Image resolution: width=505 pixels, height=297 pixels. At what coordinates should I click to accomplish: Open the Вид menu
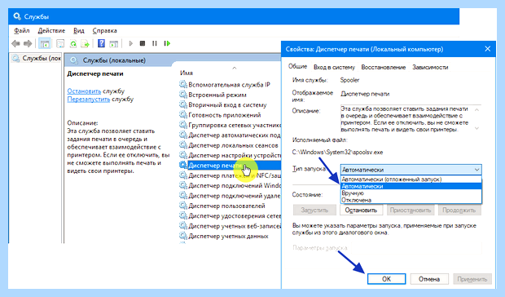click(79, 31)
